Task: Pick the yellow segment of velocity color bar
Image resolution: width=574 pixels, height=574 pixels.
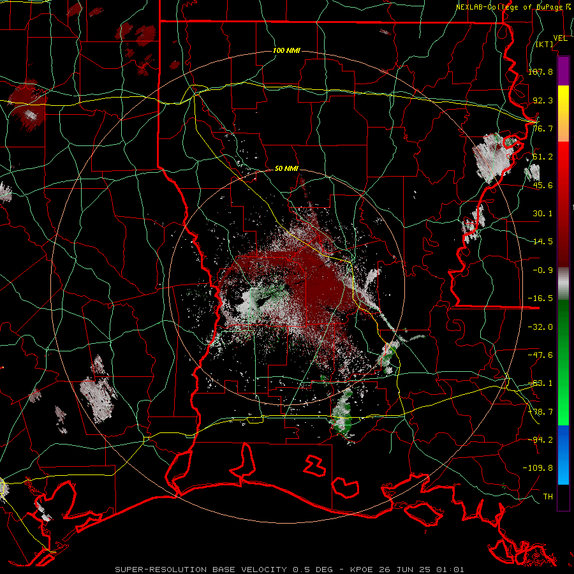Action: point(563,114)
